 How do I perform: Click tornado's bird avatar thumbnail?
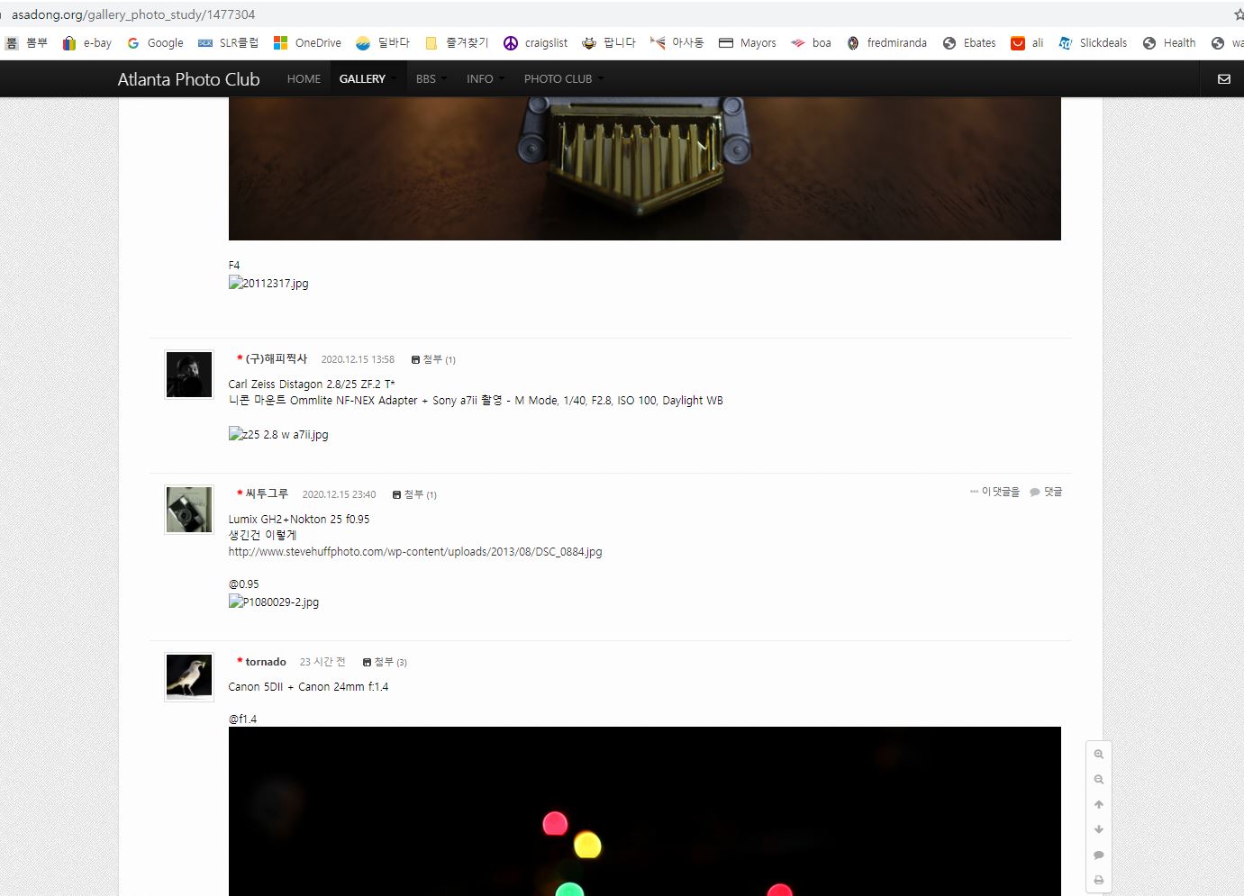(x=189, y=677)
